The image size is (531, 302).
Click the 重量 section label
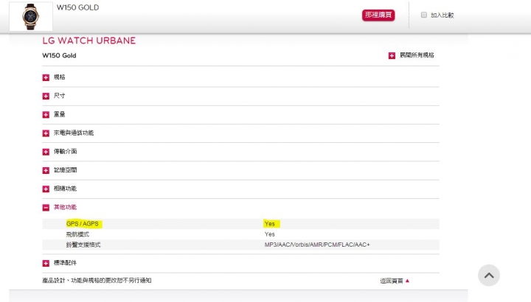[x=59, y=114]
